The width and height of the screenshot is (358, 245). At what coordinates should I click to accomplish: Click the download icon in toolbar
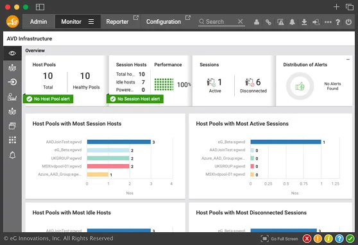[x=304, y=22]
